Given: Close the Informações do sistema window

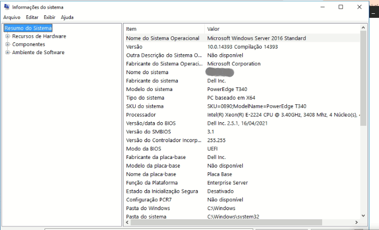Looking at the screenshot, I should pos(360,7).
